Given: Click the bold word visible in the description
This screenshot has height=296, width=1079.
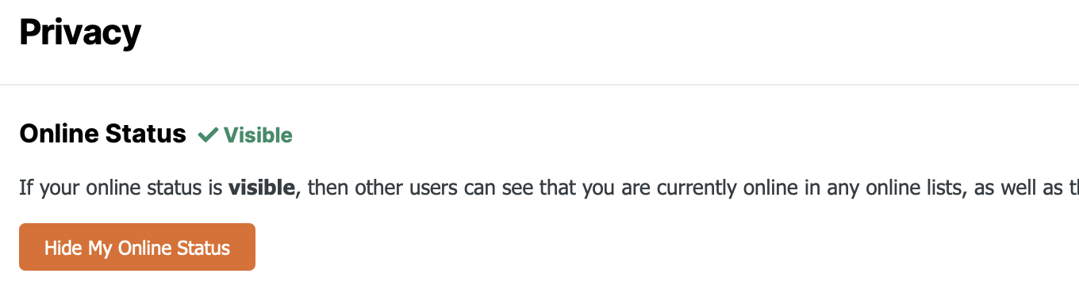Looking at the screenshot, I should point(262,188).
